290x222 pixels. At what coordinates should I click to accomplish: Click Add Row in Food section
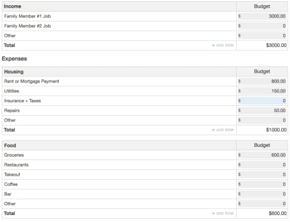[x=223, y=213]
